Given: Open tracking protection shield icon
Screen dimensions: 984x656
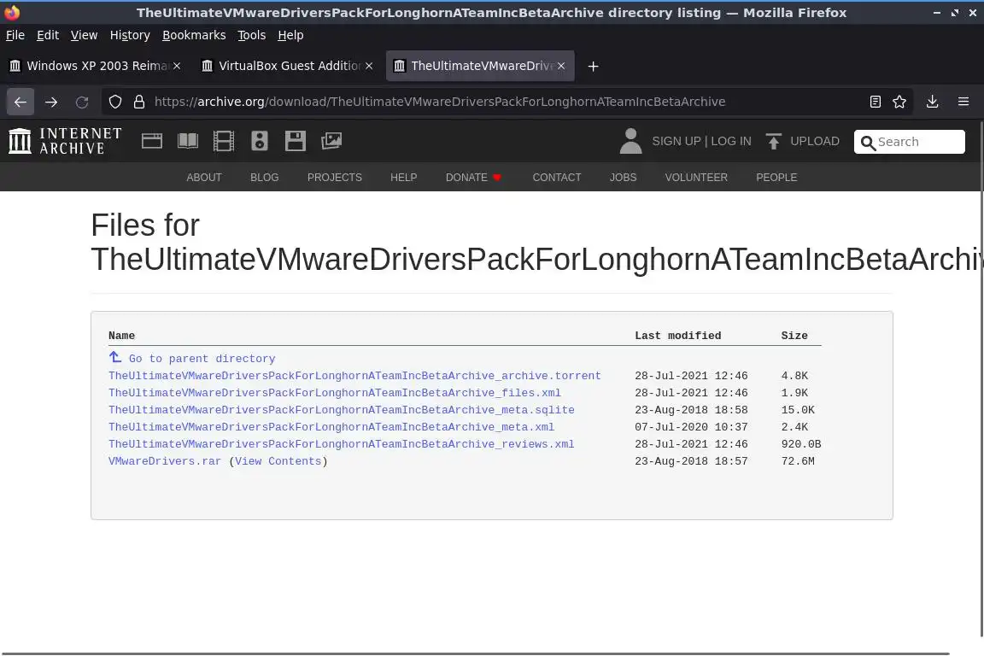Looking at the screenshot, I should [x=114, y=102].
